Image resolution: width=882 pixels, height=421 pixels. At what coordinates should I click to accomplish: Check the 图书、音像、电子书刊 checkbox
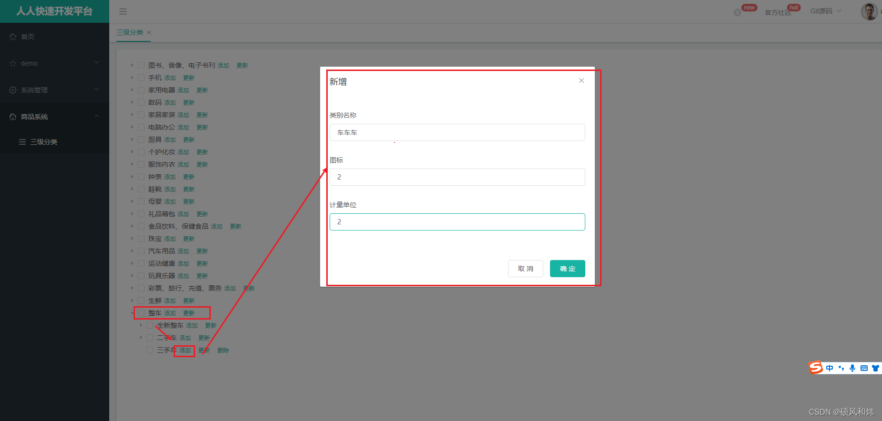[x=141, y=65]
